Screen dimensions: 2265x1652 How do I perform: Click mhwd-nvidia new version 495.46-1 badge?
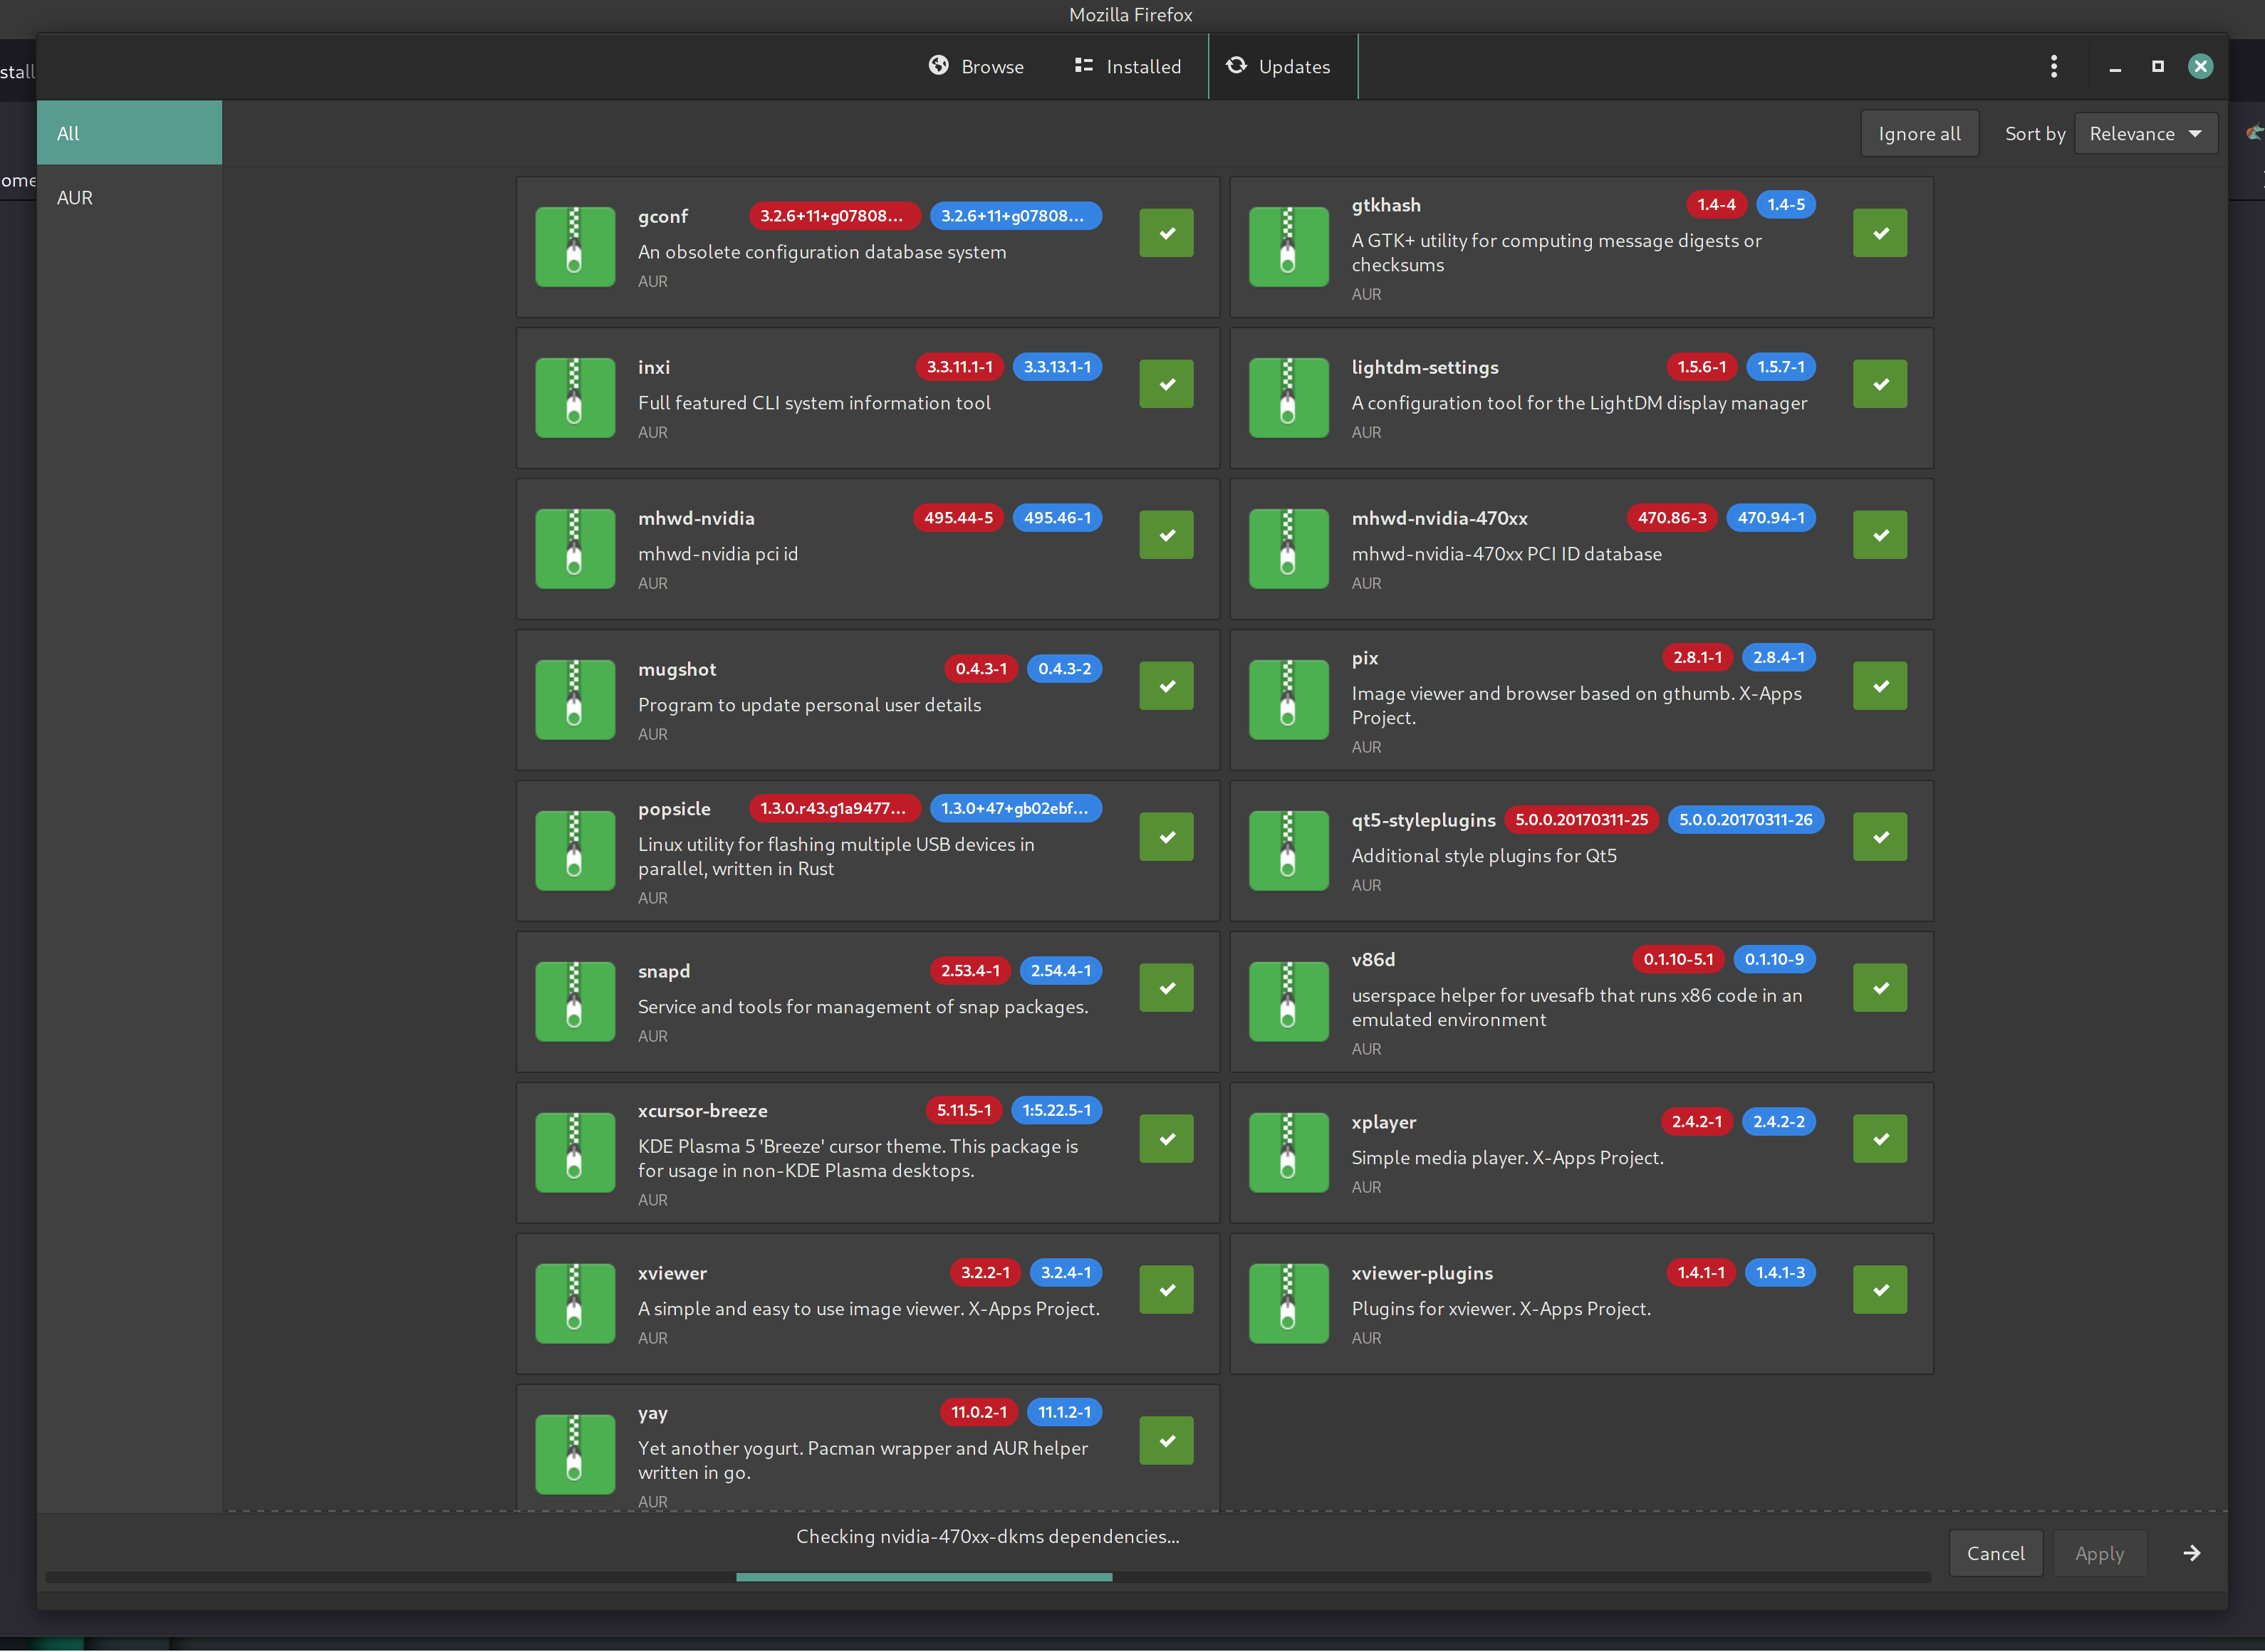(x=1057, y=518)
